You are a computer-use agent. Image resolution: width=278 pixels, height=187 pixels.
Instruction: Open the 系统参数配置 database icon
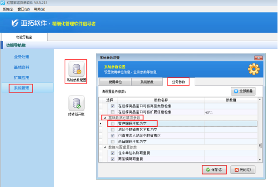coord(76,69)
